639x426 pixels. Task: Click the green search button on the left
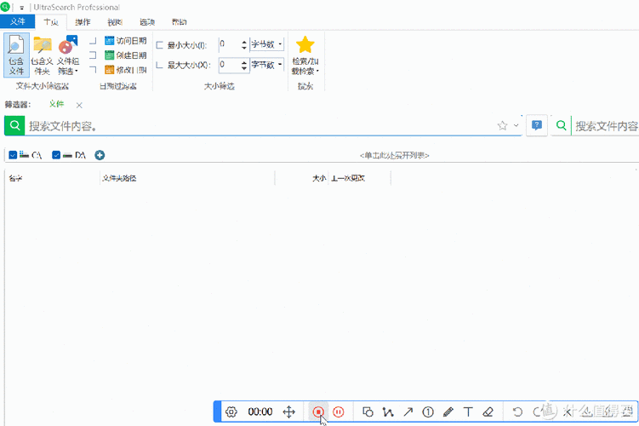pos(14,126)
